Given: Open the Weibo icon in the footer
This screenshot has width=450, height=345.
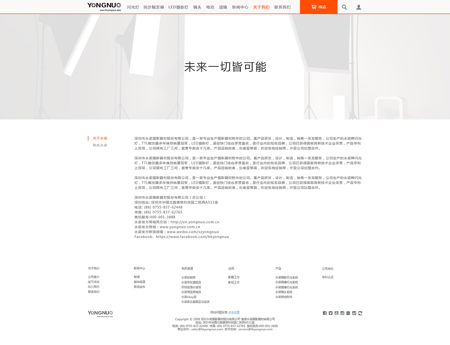Looking at the screenshot, I should point(353,313).
